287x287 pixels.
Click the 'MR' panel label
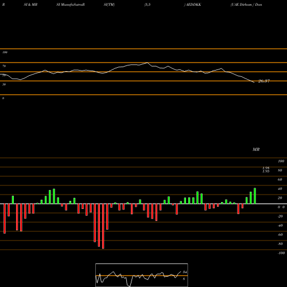(x=256, y=149)
